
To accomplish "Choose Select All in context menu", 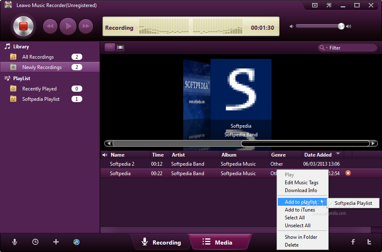I will (x=295, y=218).
